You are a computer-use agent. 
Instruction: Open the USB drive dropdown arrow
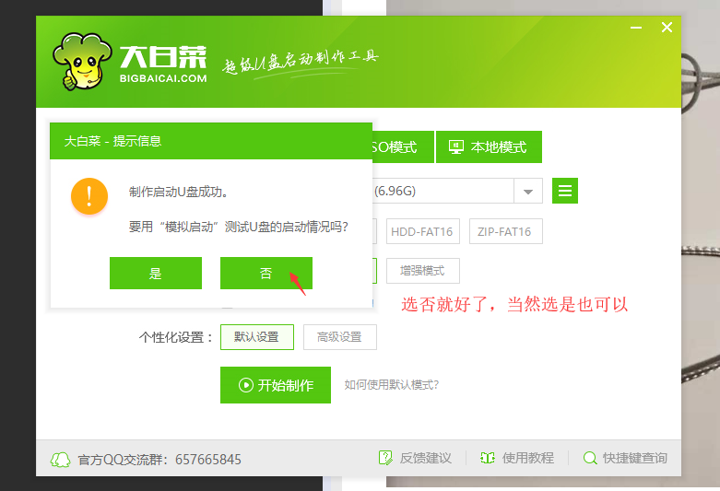point(528,191)
